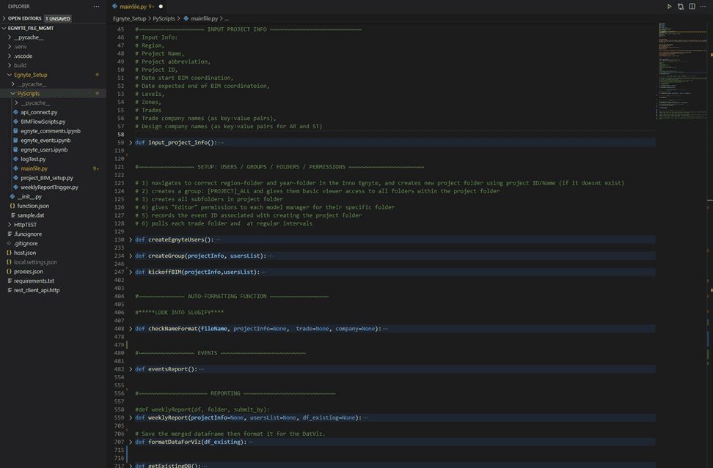Select mainfile.py in the file tree
Image resolution: width=713 pixels, height=468 pixels.
pos(34,168)
